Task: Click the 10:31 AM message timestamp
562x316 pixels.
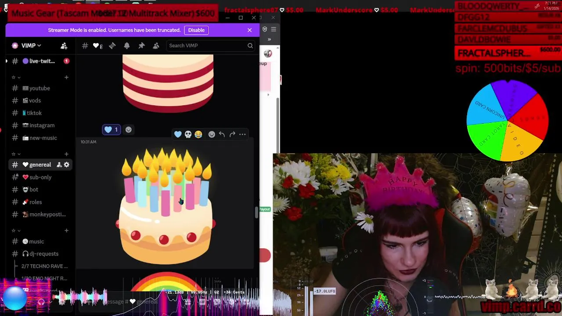Action: (x=88, y=142)
